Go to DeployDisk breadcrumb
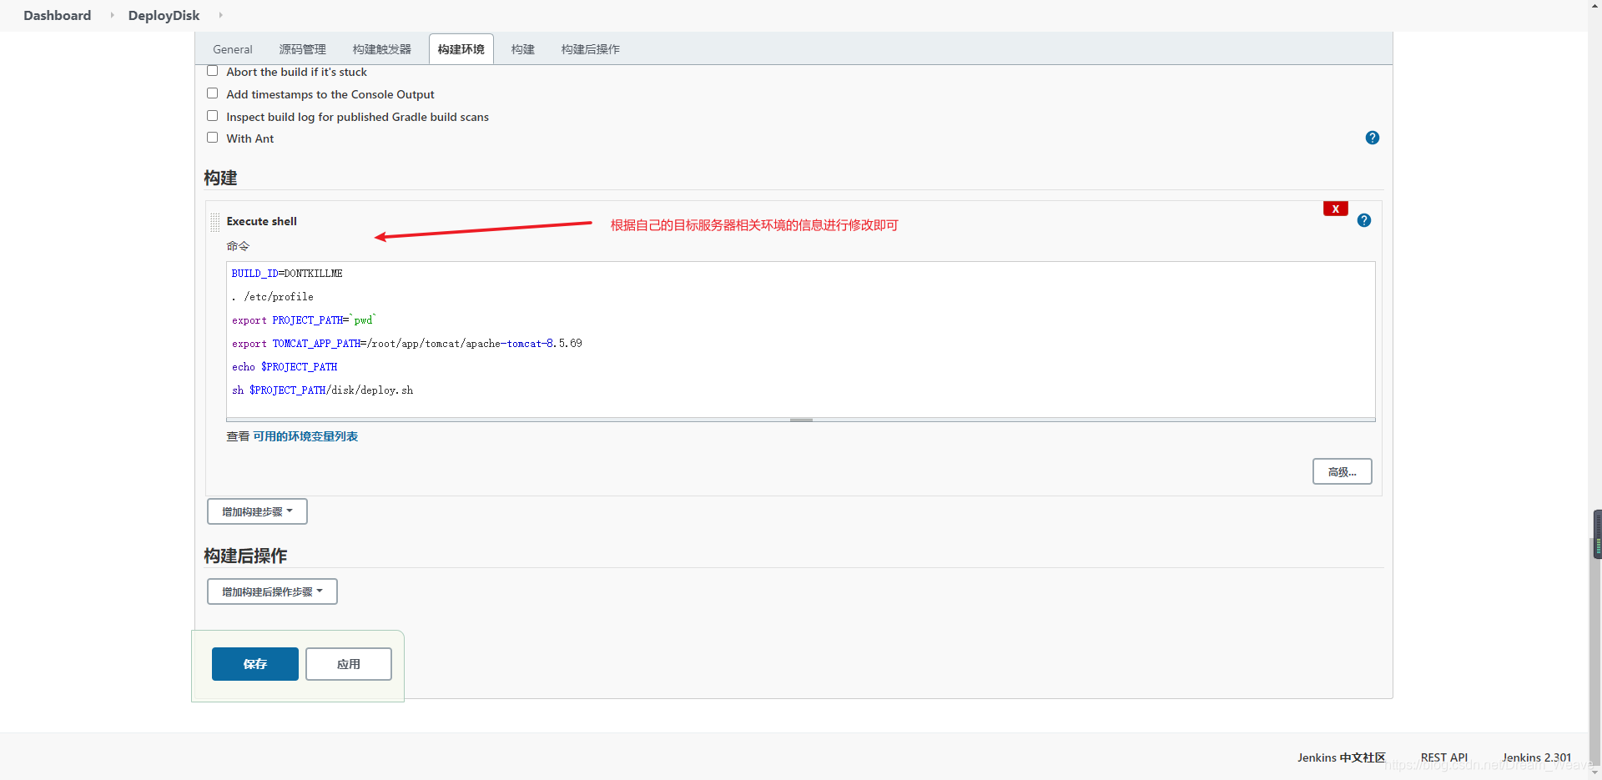Screen dimensions: 1602x780 click(164, 15)
